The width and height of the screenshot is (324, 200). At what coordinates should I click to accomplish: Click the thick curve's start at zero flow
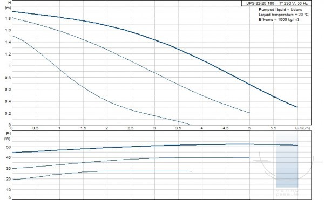[x=12, y=11]
